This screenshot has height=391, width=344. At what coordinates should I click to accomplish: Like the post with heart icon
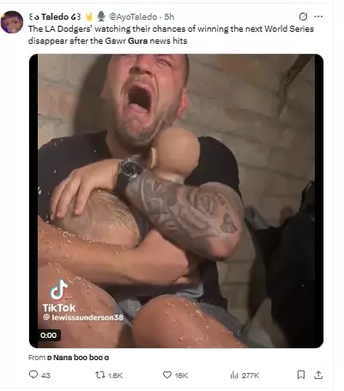pyautogui.click(x=167, y=375)
